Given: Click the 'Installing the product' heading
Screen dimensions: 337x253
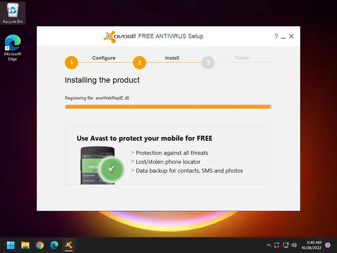Looking at the screenshot, I should [x=102, y=80].
